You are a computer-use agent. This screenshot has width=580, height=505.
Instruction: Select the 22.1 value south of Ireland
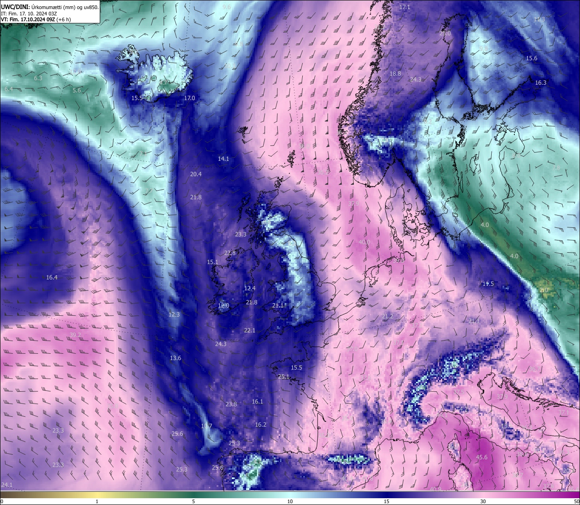tap(250, 331)
